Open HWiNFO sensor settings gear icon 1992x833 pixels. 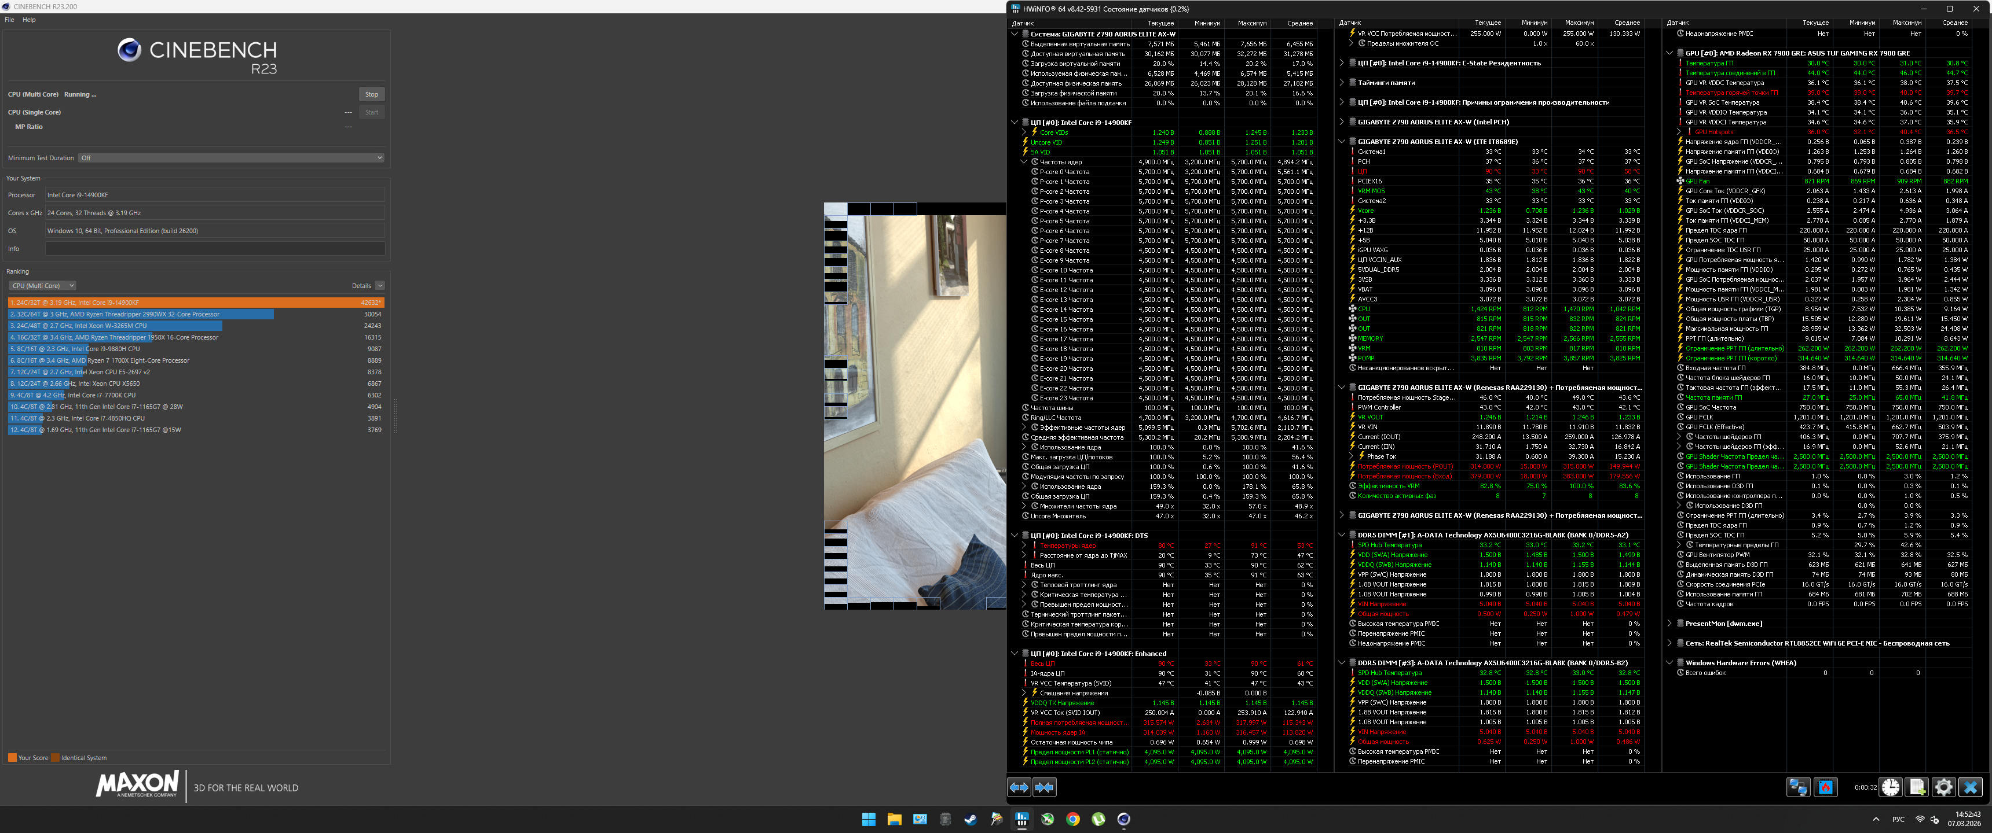pos(1943,787)
